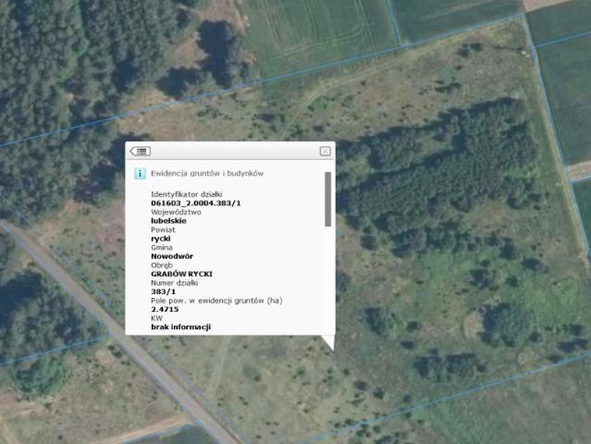
Task: Click the popup scrollbar thumb
Action: click(x=328, y=200)
